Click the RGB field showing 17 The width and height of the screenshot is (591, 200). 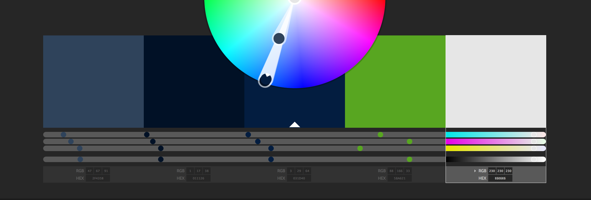pyautogui.click(x=198, y=171)
